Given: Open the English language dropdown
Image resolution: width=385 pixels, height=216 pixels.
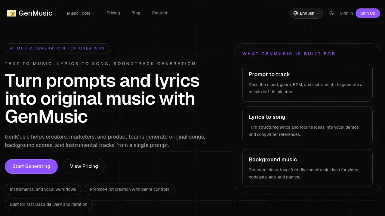Looking at the screenshot, I should (x=306, y=13).
